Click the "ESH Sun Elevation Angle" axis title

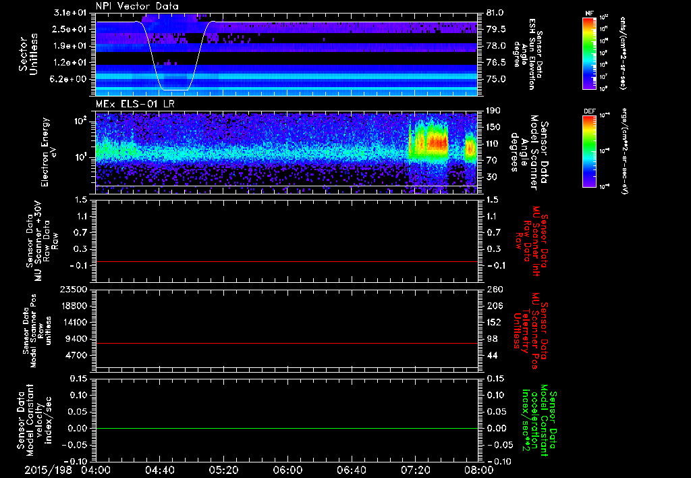point(528,54)
